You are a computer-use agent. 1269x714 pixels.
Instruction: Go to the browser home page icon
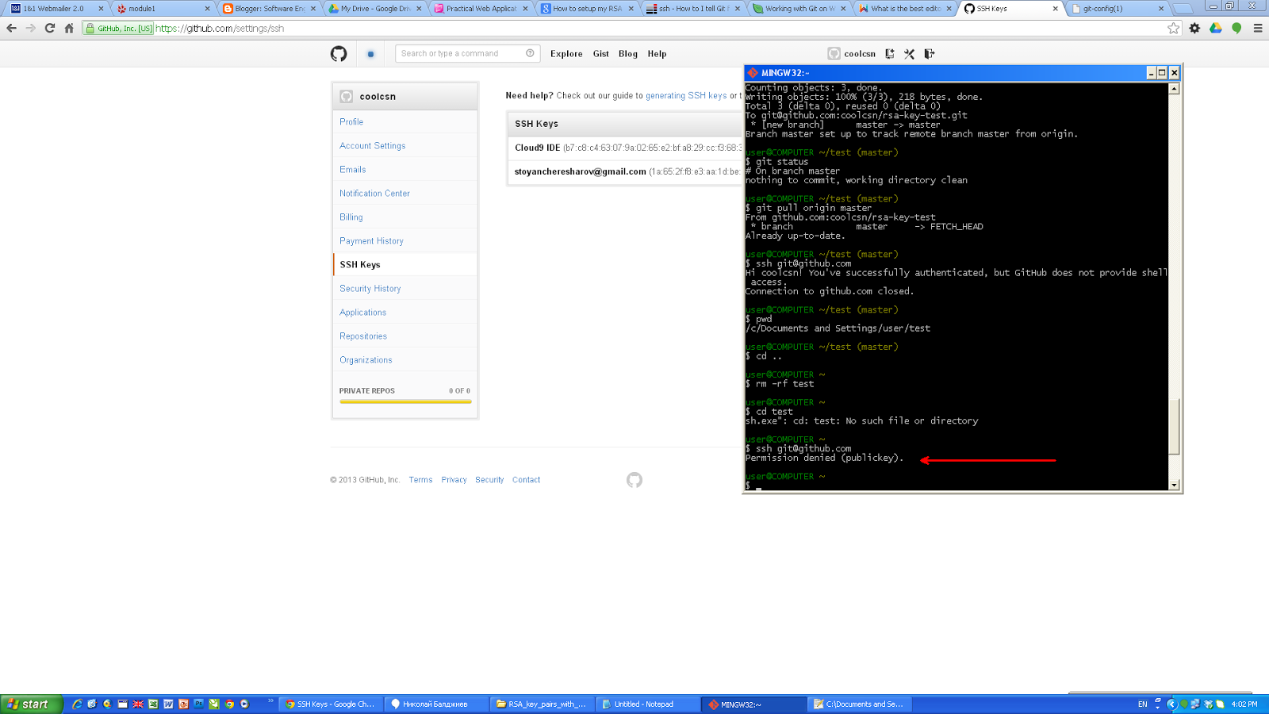69,29
